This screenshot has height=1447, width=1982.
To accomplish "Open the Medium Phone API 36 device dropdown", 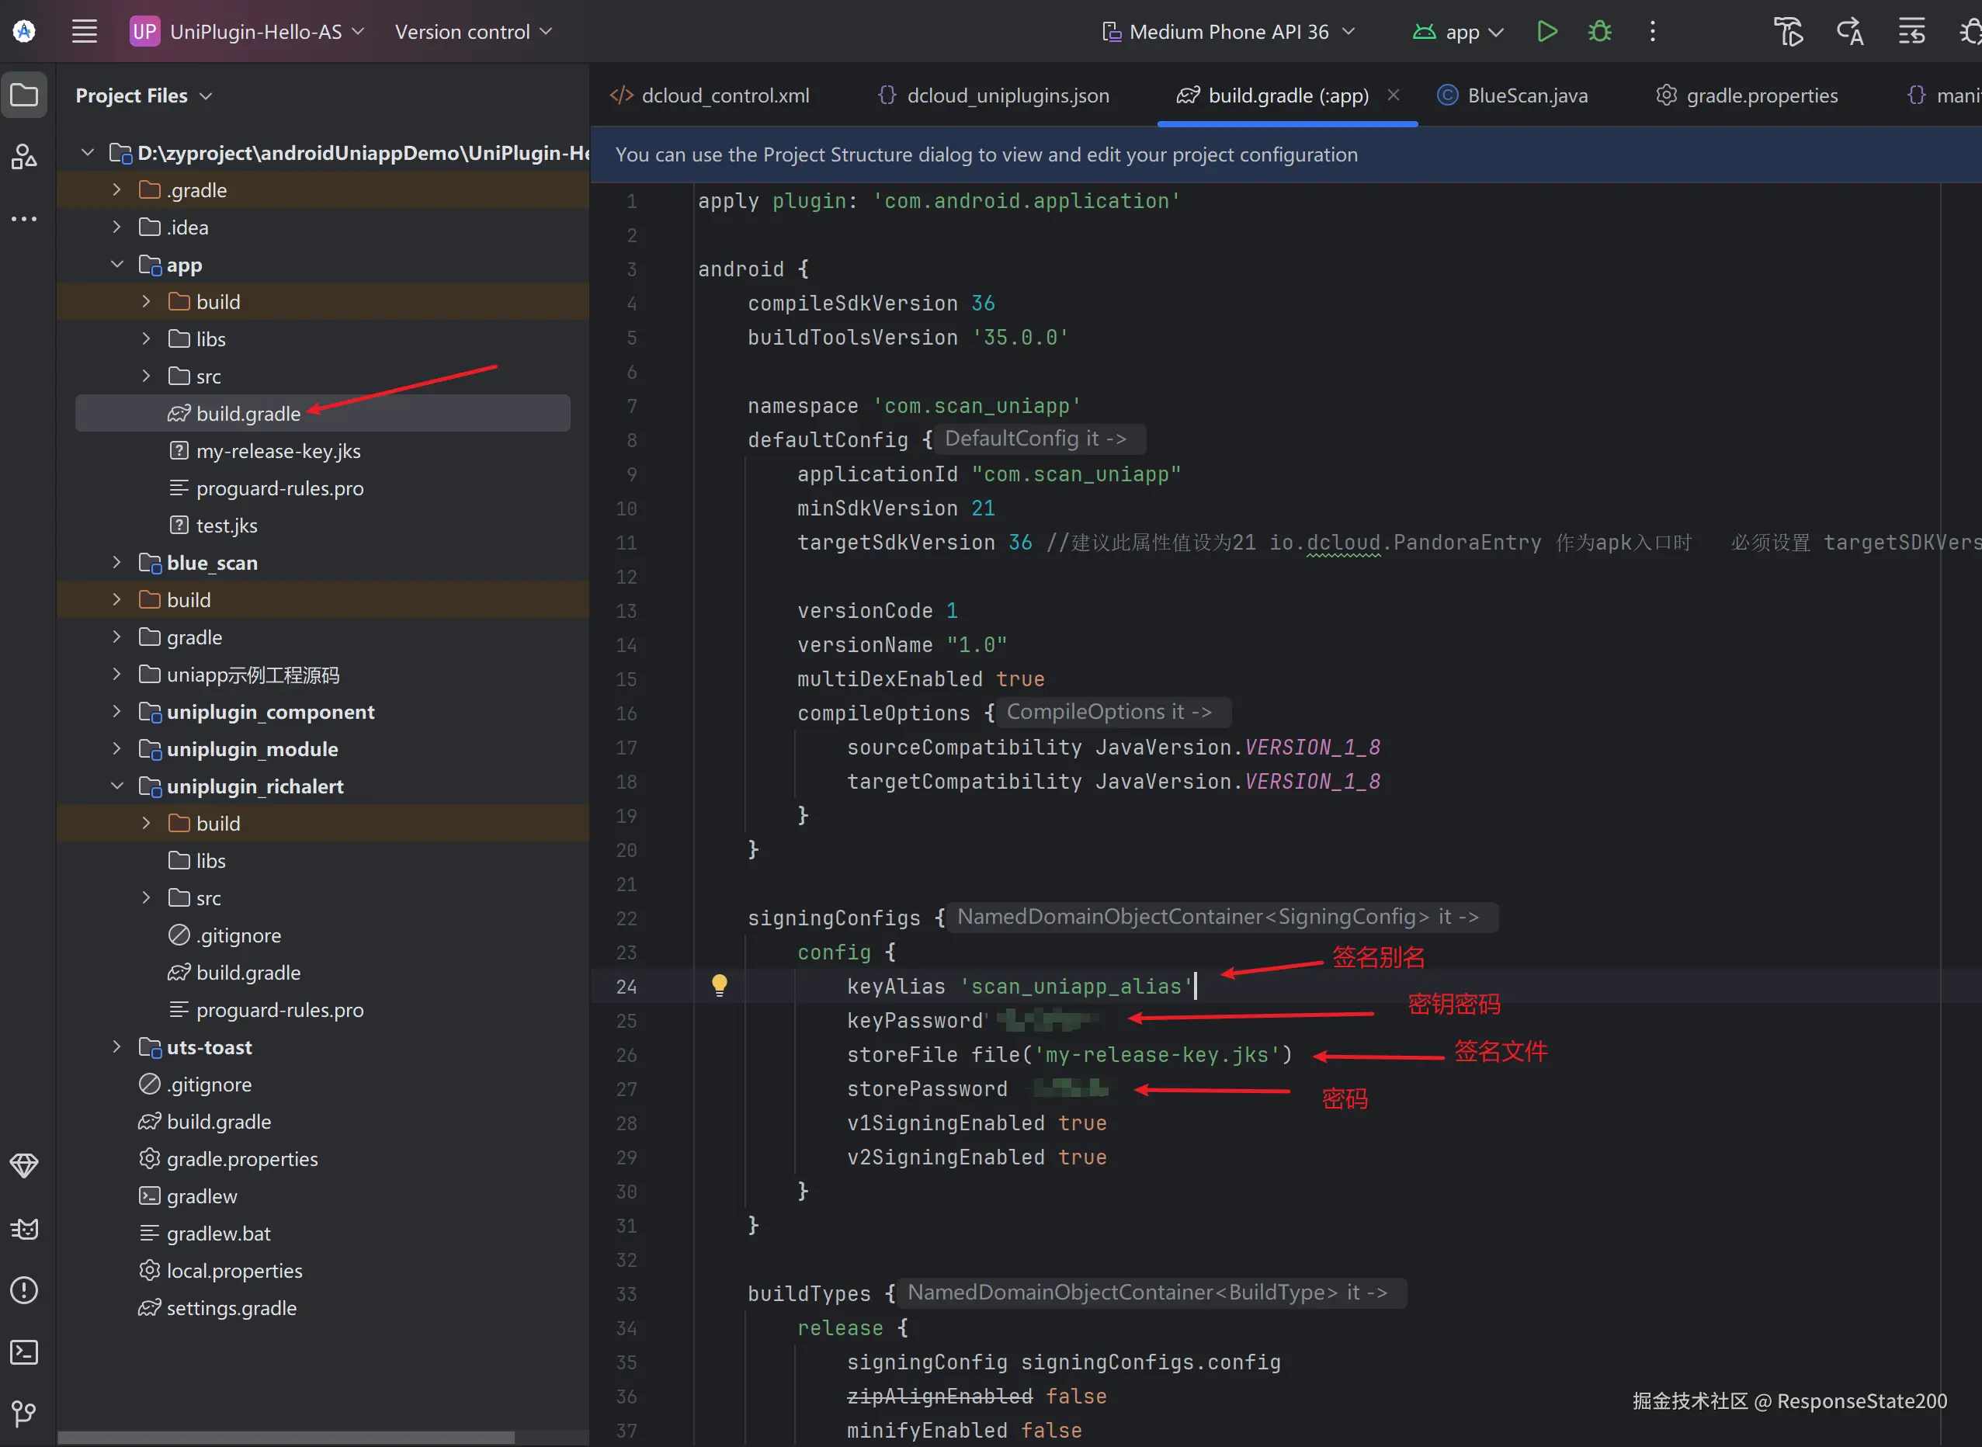I will [1228, 32].
